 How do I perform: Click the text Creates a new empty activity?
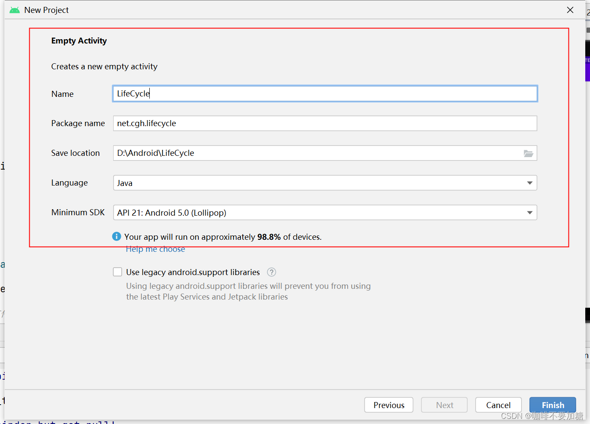pyautogui.click(x=104, y=67)
